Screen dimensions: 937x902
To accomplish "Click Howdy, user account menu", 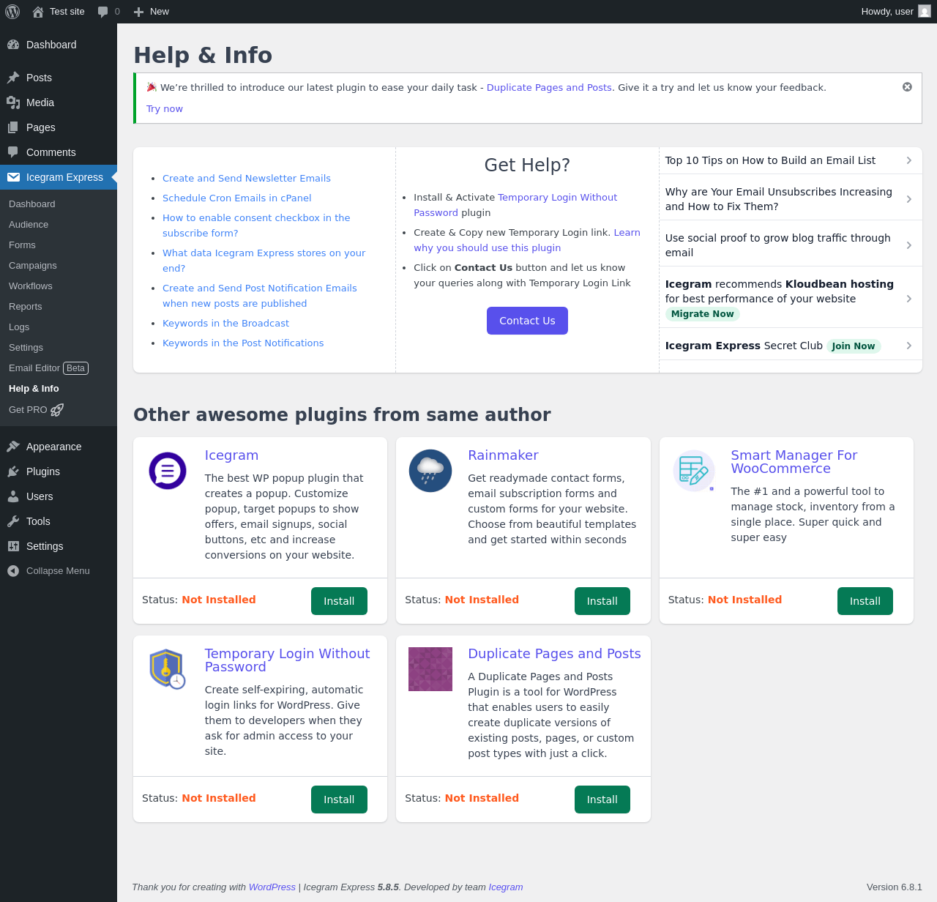I will (x=896, y=12).
